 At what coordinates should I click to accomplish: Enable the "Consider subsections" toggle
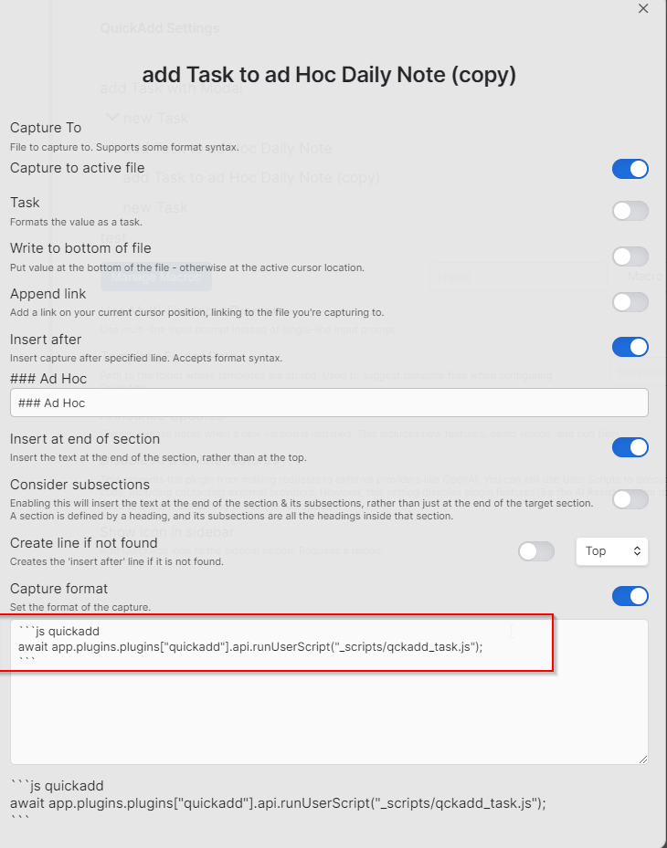[630, 499]
